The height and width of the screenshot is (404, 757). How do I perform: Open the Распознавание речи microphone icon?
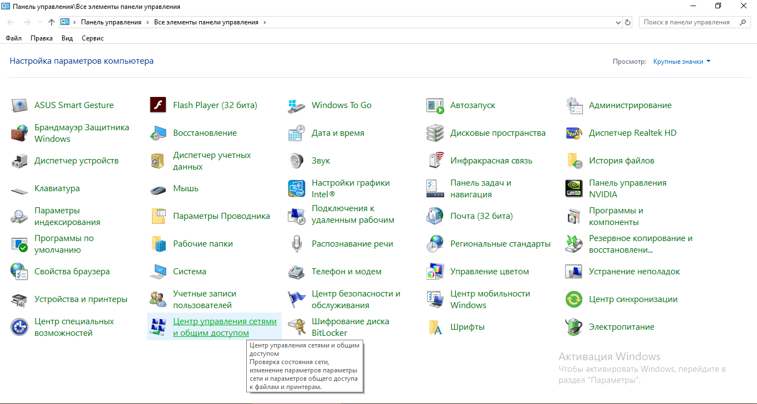[x=297, y=244]
